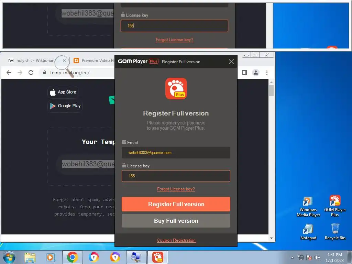This screenshot has height=264, width=352.
Task: Click the GOM Player Plus logo in dialog
Action: coord(176,88)
